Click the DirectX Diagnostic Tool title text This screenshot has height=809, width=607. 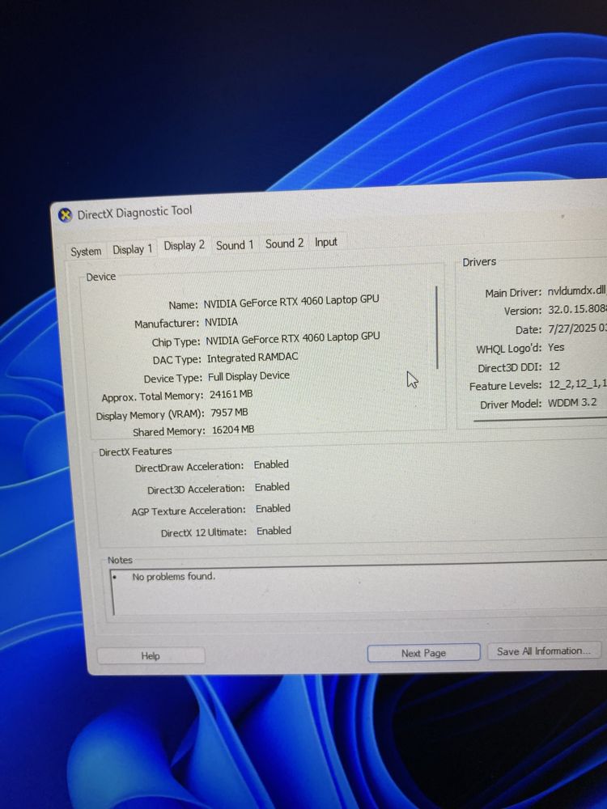point(134,212)
